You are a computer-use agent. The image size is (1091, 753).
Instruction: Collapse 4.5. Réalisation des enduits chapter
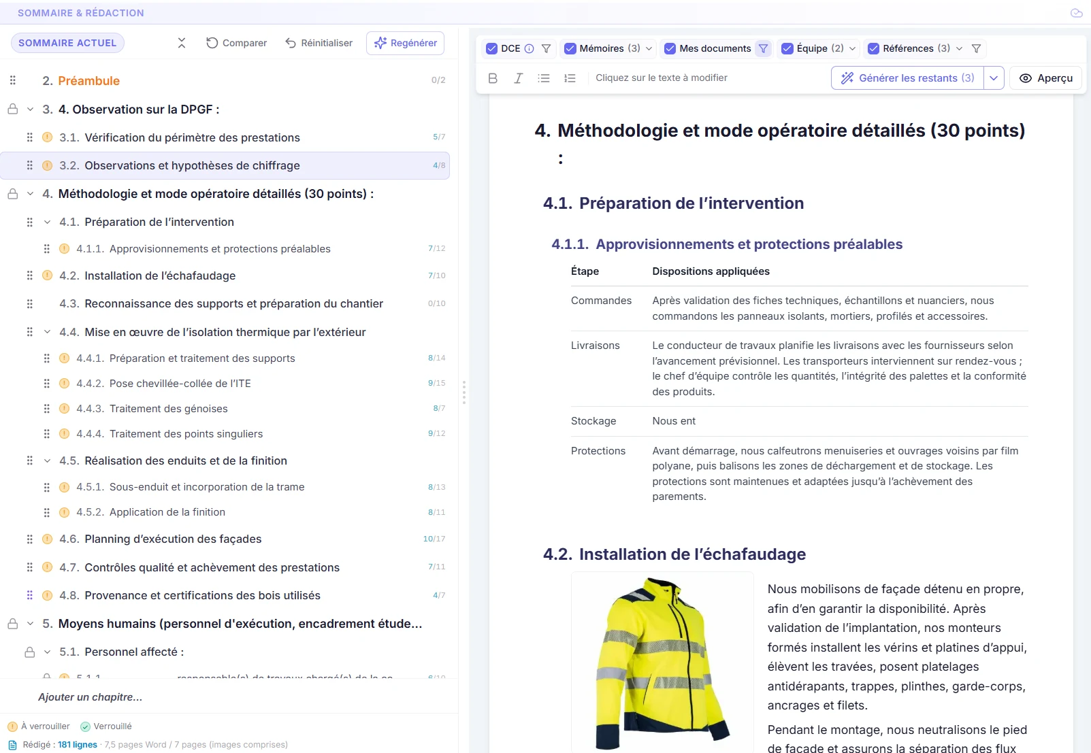coord(47,461)
